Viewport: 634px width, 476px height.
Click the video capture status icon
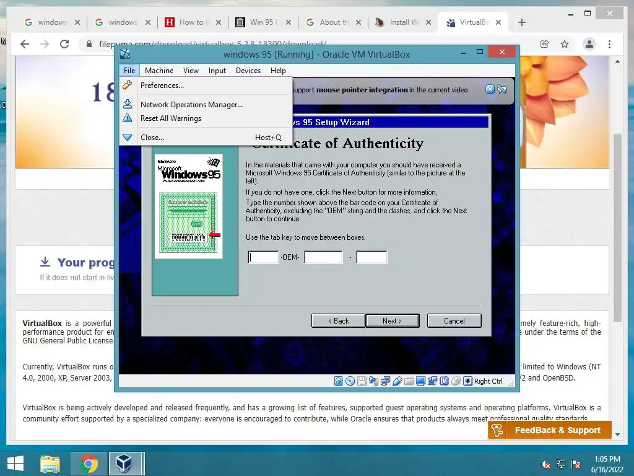click(432, 381)
